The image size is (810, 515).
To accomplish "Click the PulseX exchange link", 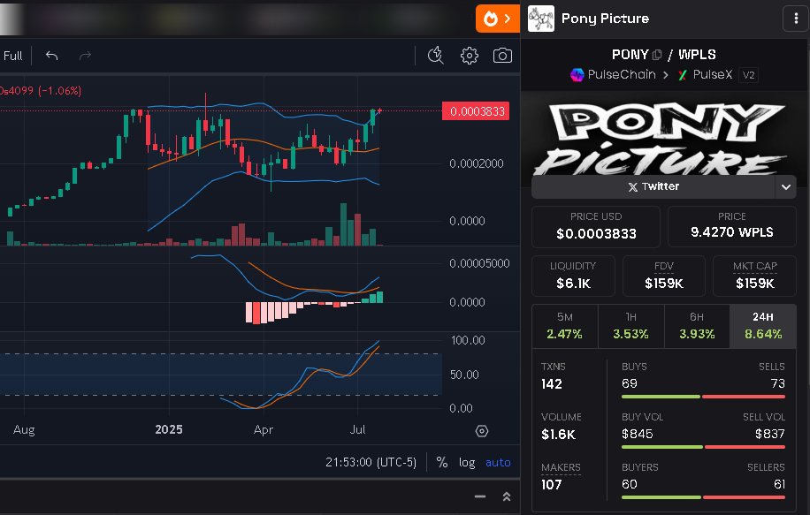I will 706,75.
